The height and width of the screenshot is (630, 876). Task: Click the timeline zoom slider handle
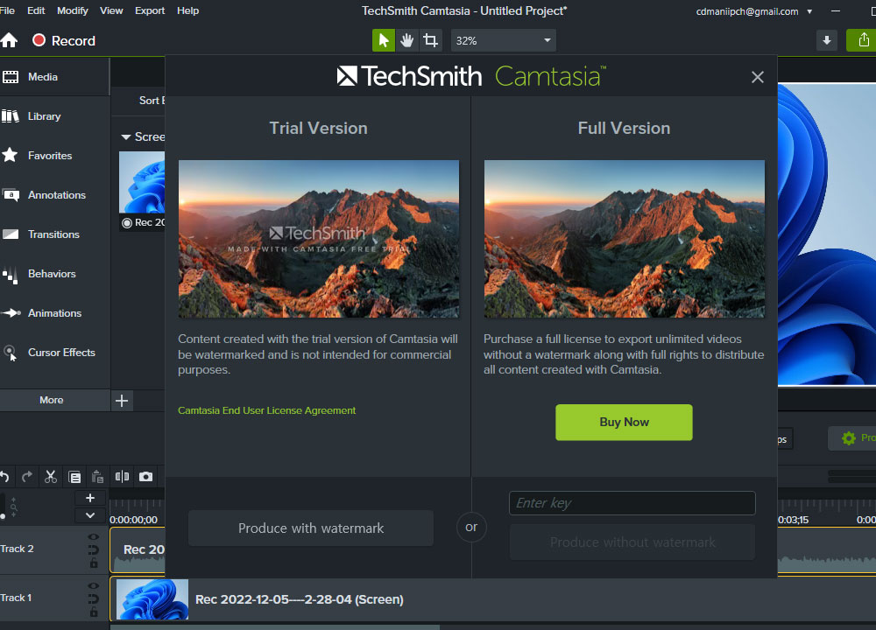click(x=3, y=516)
